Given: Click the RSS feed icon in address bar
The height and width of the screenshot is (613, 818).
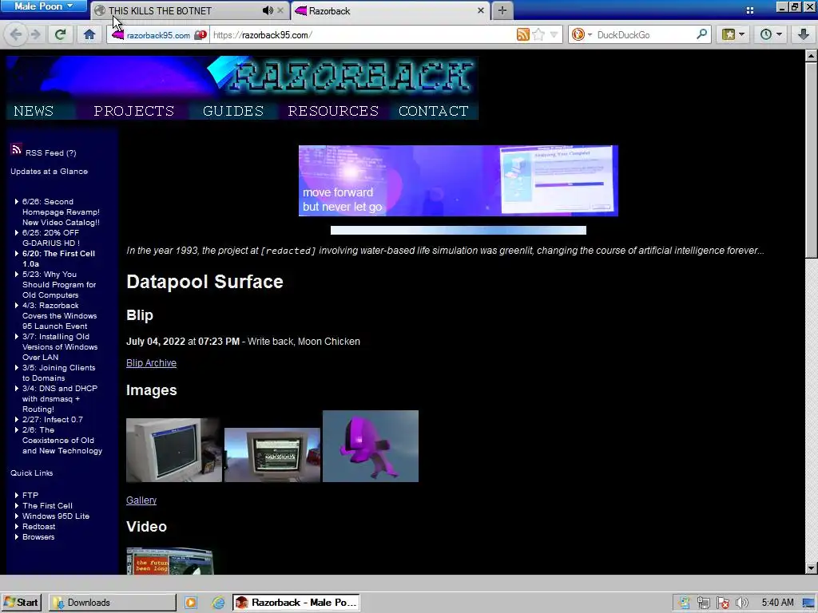Looking at the screenshot, I should [522, 35].
